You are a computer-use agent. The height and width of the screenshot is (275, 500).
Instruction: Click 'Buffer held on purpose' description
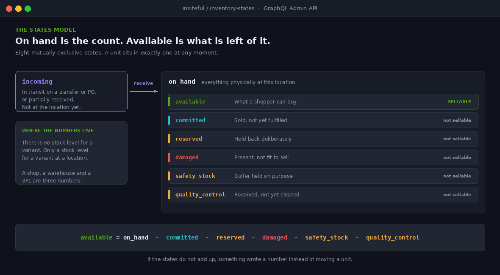point(264,176)
